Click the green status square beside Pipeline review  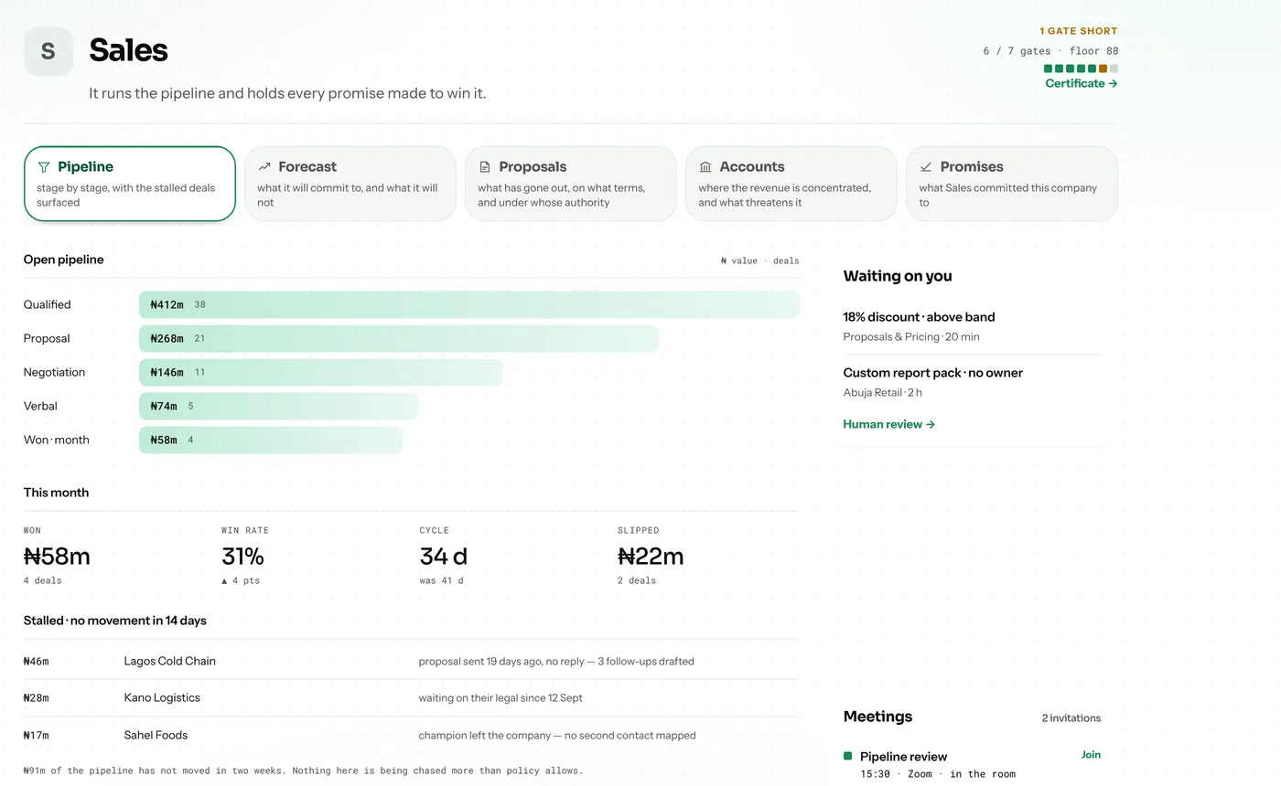[x=847, y=756]
